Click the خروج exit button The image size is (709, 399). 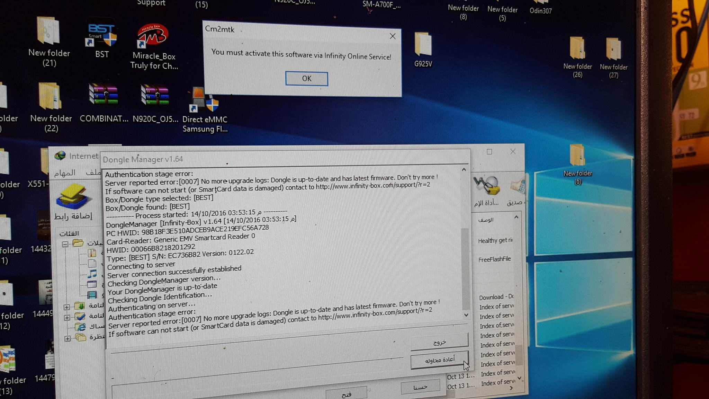[439, 342]
